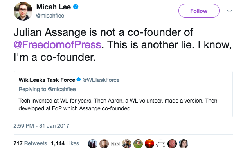The height and width of the screenshot is (152, 243).
Task: View the 1,144 Likes list
Action: point(65,143)
